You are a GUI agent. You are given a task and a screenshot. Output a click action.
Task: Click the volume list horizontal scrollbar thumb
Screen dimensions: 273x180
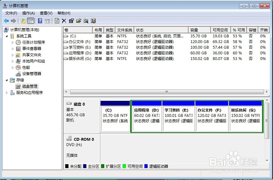(167, 92)
